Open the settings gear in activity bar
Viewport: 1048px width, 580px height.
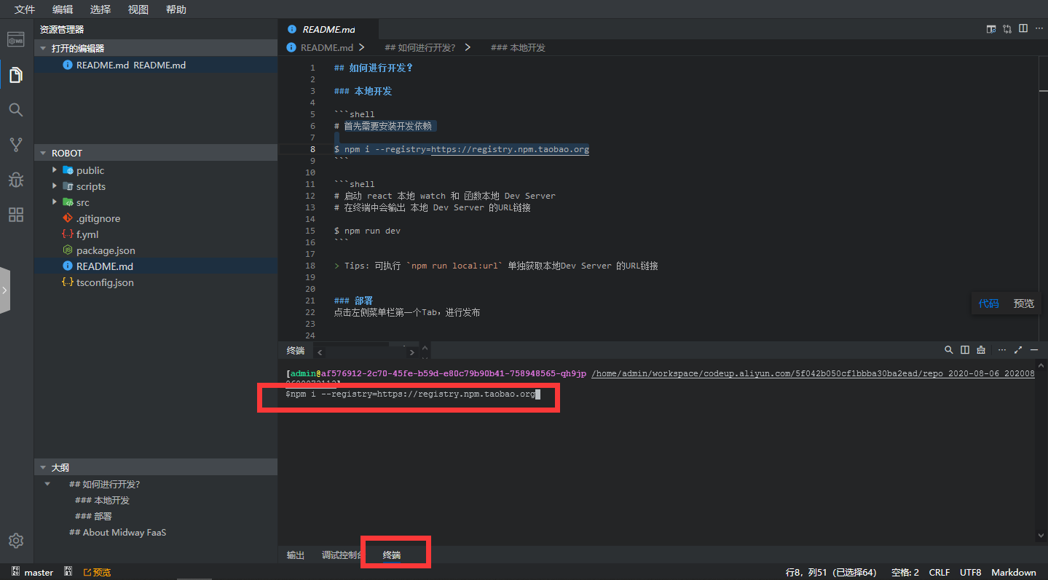pyautogui.click(x=16, y=541)
